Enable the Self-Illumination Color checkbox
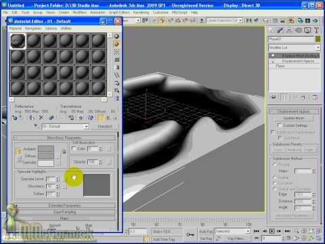The image size is (325, 244). click(74, 148)
